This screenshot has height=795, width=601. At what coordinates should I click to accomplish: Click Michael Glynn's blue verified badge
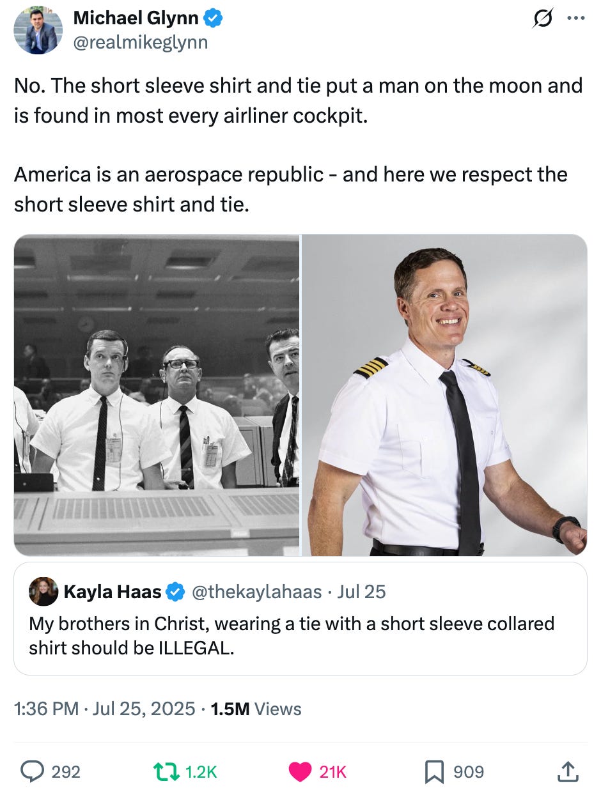point(213,19)
